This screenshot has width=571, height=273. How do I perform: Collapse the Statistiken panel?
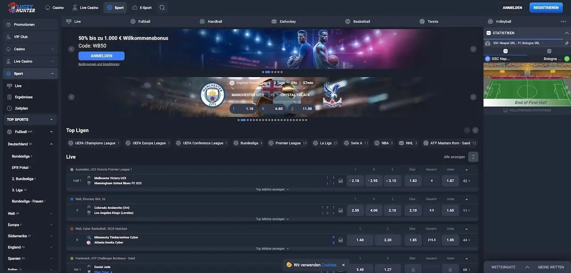tap(567, 33)
